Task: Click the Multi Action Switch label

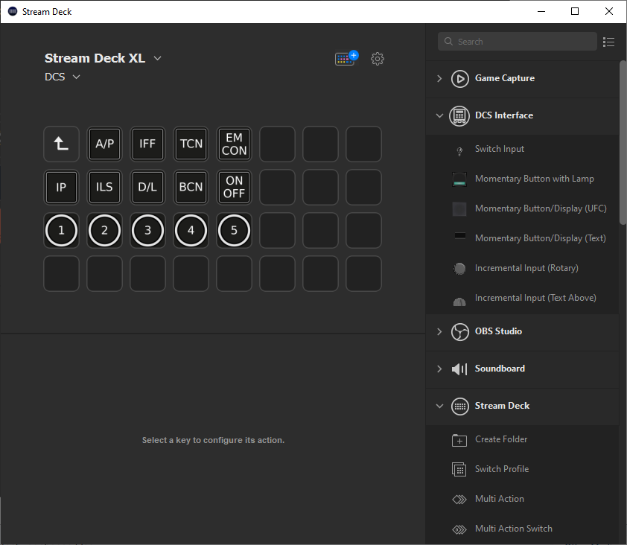Action: (513, 528)
